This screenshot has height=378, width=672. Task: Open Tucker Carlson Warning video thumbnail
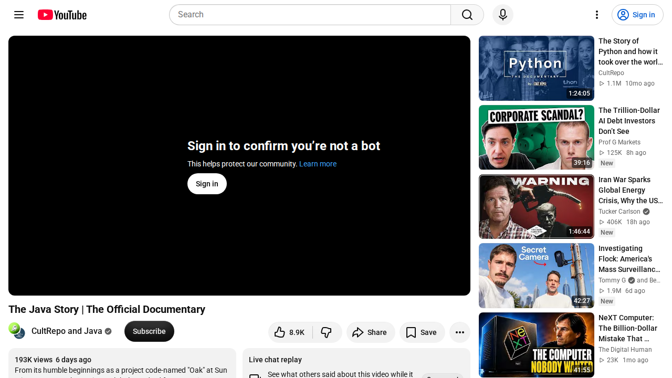(x=537, y=207)
